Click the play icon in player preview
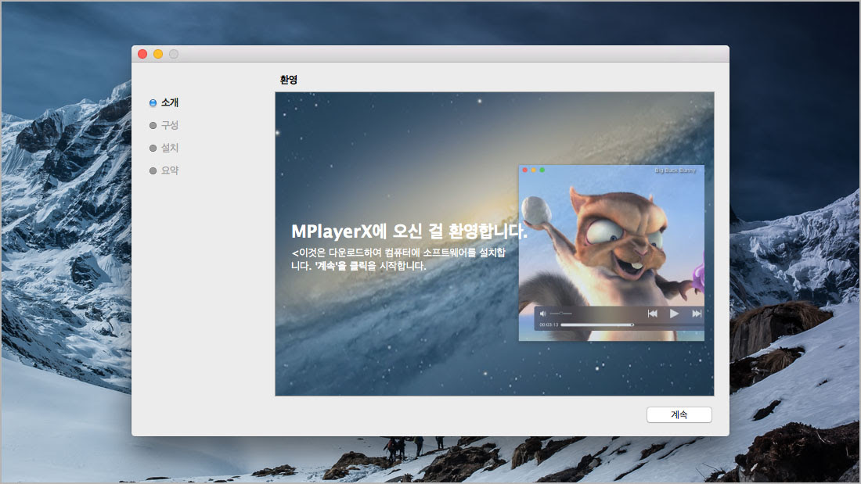Image resolution: width=861 pixels, height=484 pixels. (674, 314)
